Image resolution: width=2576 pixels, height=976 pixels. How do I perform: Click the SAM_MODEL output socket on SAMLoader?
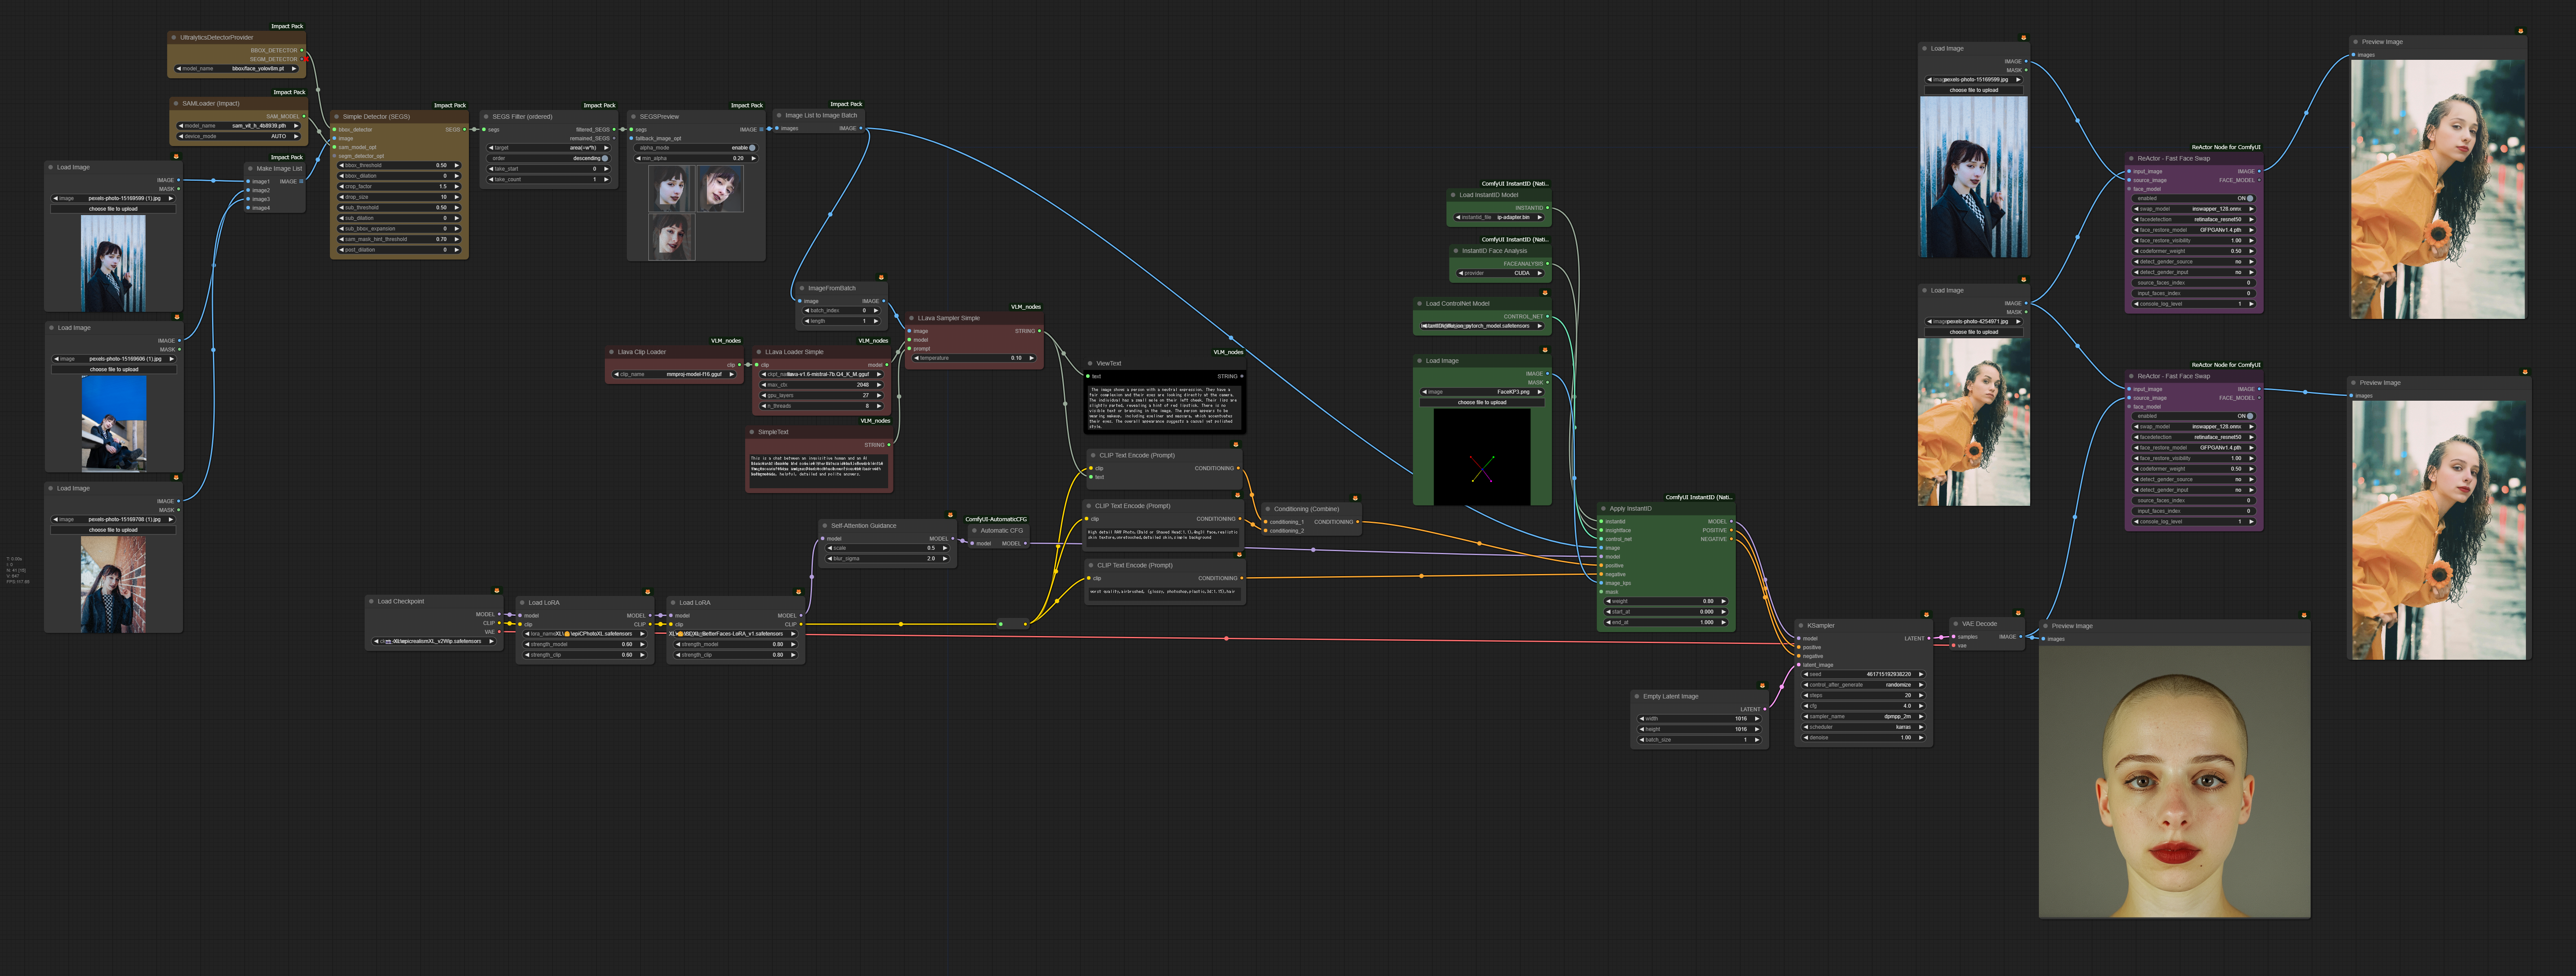coord(303,116)
